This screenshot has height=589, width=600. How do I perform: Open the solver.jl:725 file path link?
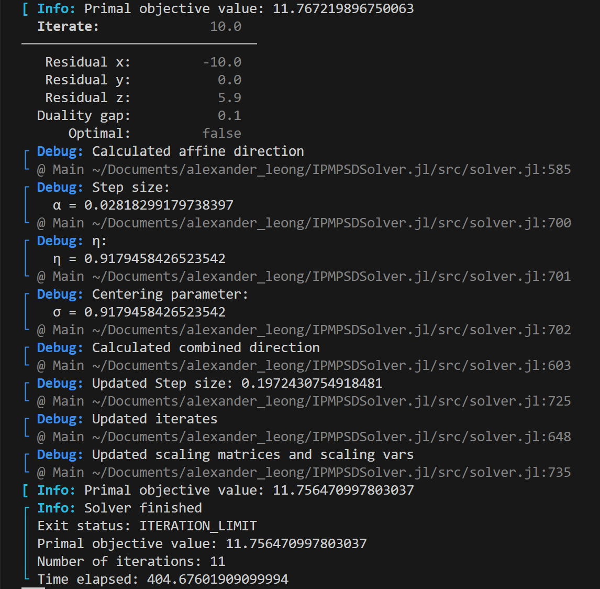coord(331,401)
